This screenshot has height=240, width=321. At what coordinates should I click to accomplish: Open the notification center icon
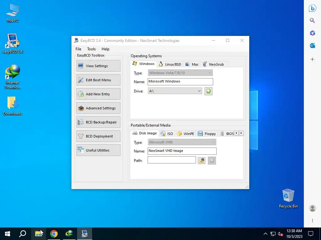click(311, 234)
